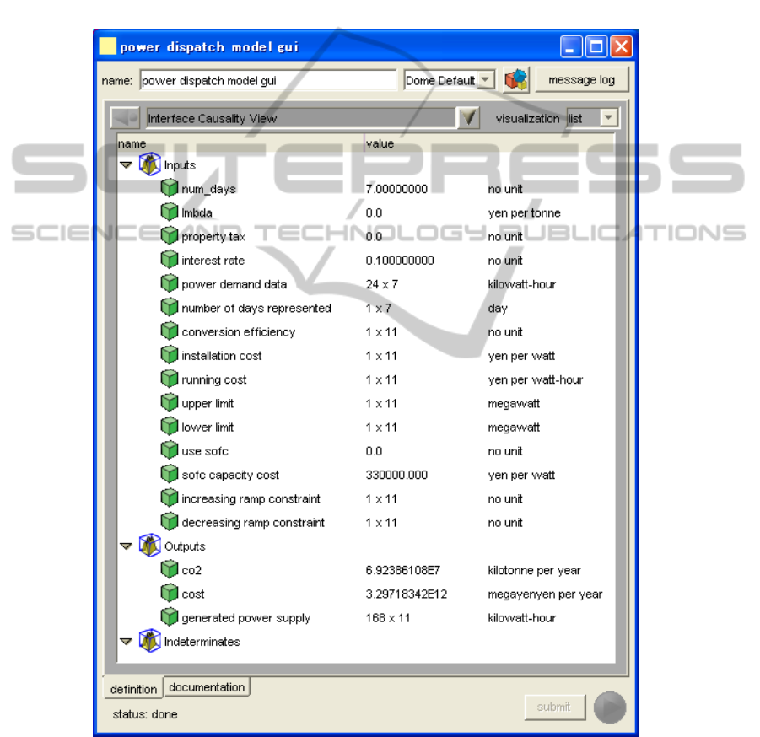Click the green cube icon for sofc capacity cost

[170, 475]
